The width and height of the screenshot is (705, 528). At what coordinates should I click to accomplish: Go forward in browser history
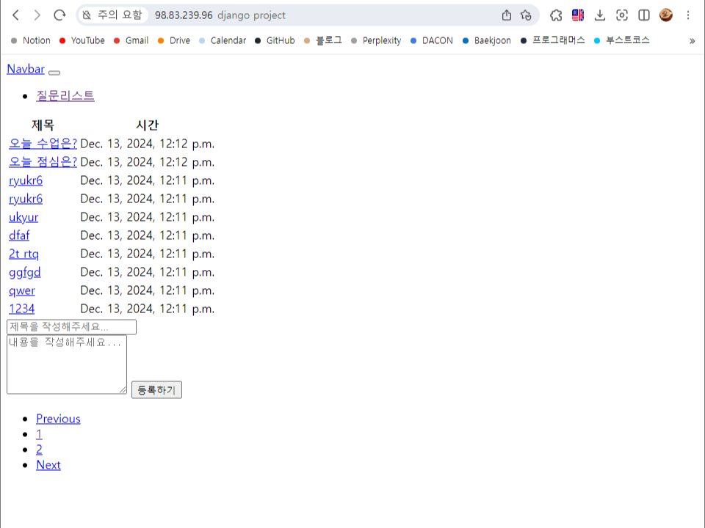tap(37, 15)
